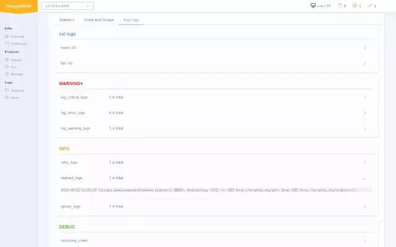Click the finished jobs checkmark icon

tap(370, 6)
